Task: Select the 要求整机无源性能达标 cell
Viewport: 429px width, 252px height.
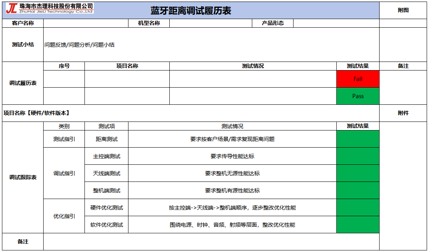Action: click(x=232, y=173)
